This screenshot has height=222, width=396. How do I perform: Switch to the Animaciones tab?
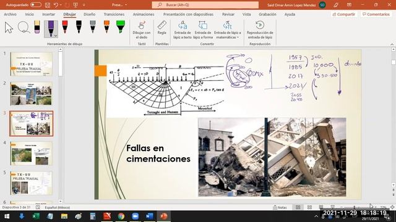[x=144, y=14]
